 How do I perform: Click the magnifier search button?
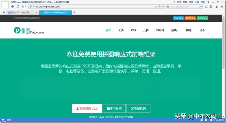click(x=201, y=7)
